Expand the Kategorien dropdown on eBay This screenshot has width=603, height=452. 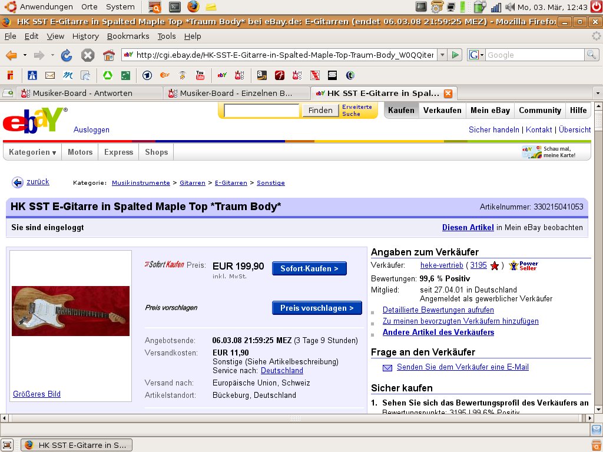point(32,152)
